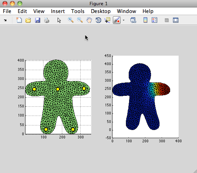Image resolution: width=197 pixels, height=173 pixels.
Task: Click the Hide Plot Tools gray square icon
Action: click(167, 20)
